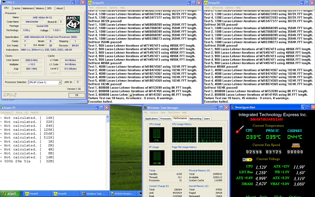This screenshot has width=315, height=197.
Task: Click the PWM IC temperature reading 039°C
Action: [273, 137]
